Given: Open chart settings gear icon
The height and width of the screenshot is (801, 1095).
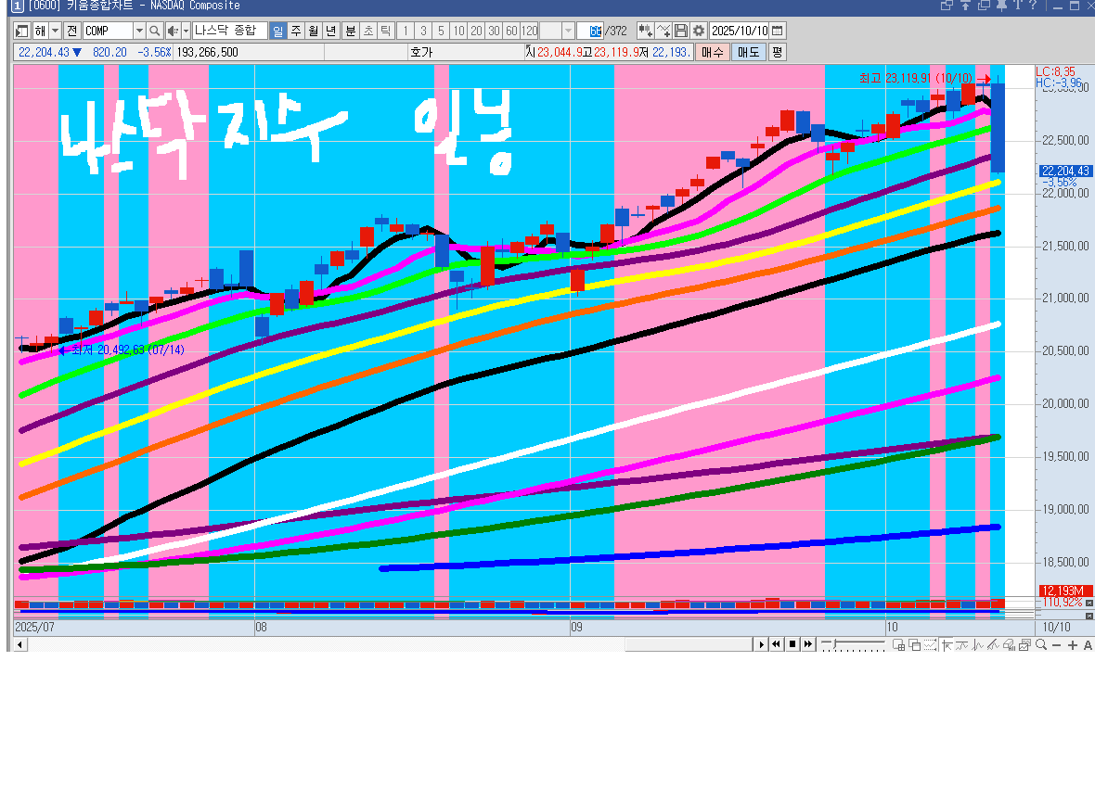Looking at the screenshot, I should click(699, 31).
